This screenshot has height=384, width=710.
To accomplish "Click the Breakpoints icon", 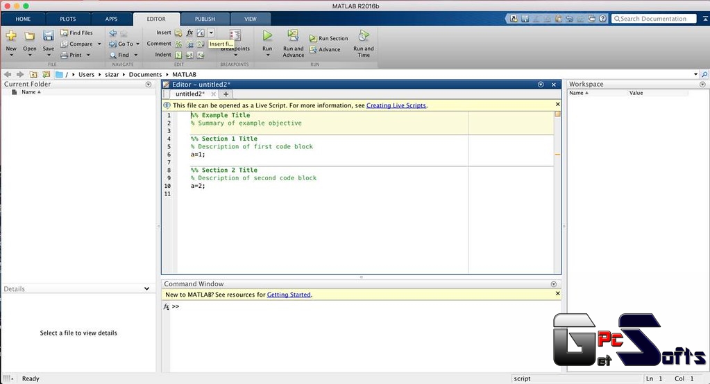I will pyautogui.click(x=235, y=36).
